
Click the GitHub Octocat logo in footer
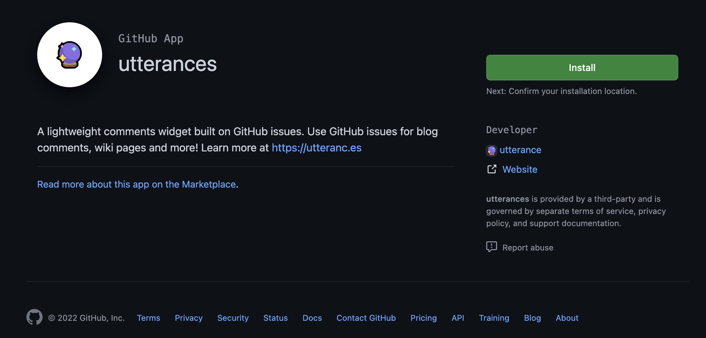click(x=34, y=317)
